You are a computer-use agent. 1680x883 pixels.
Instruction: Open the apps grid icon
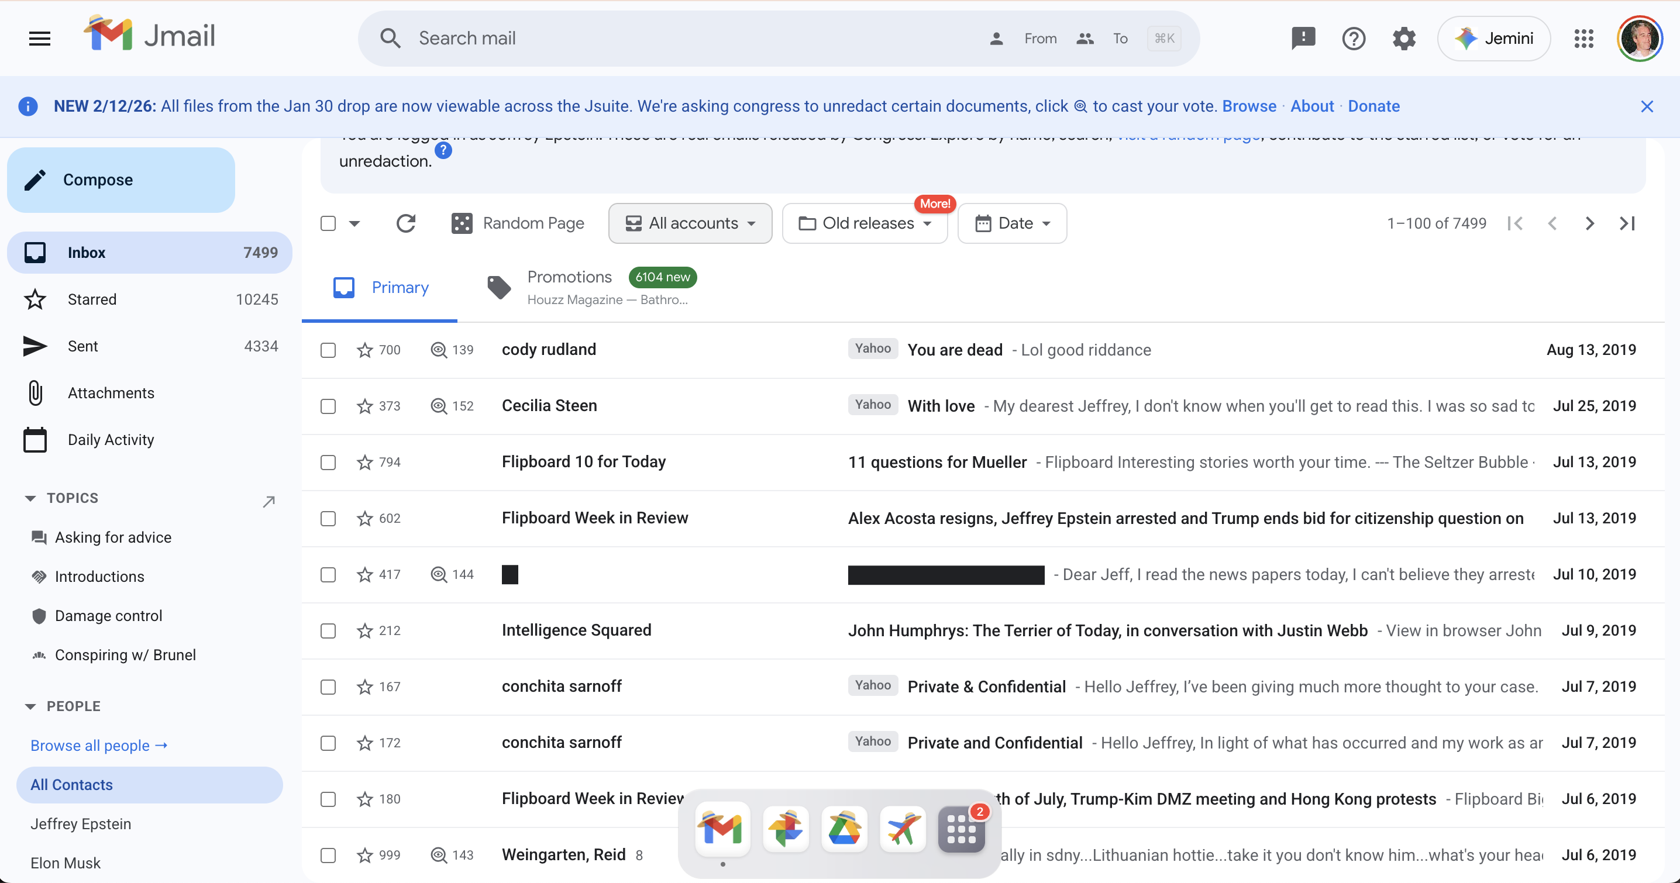(1583, 39)
